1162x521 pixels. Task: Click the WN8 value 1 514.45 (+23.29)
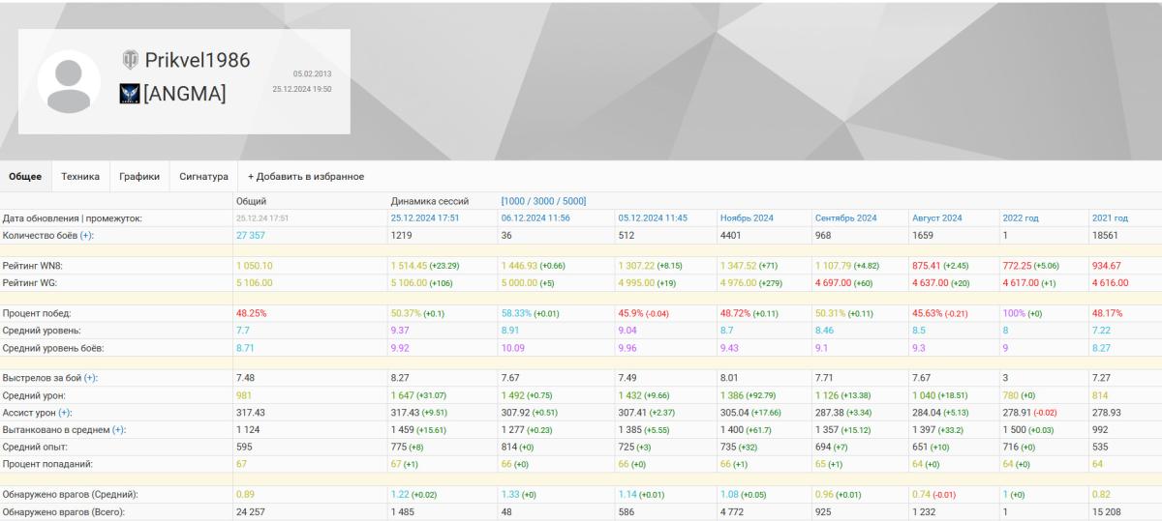click(427, 265)
